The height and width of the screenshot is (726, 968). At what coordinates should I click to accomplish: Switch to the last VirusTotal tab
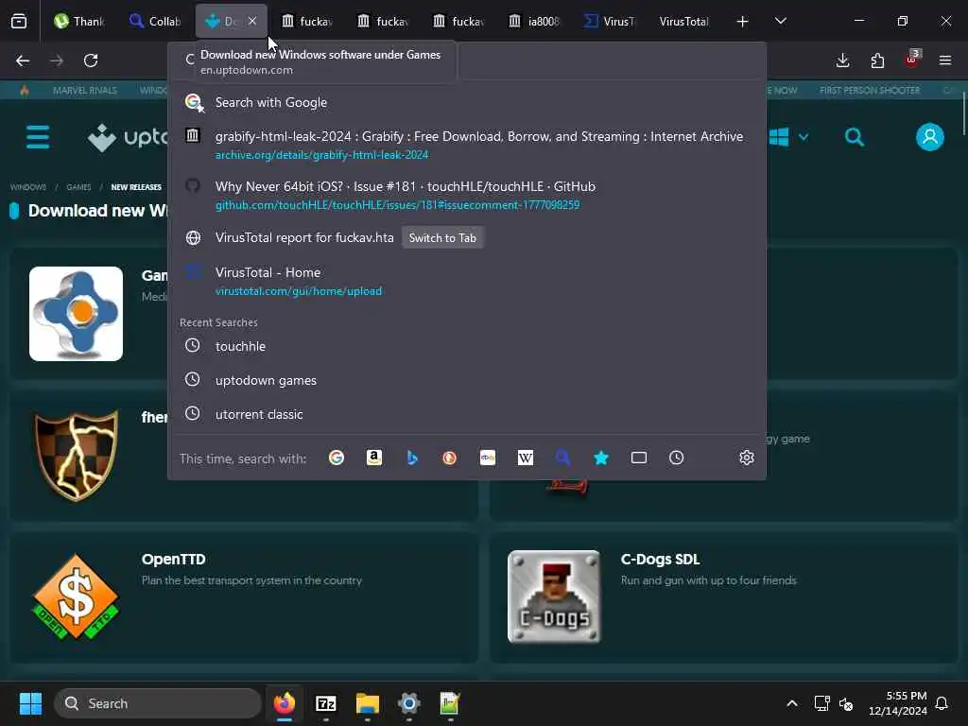click(684, 22)
